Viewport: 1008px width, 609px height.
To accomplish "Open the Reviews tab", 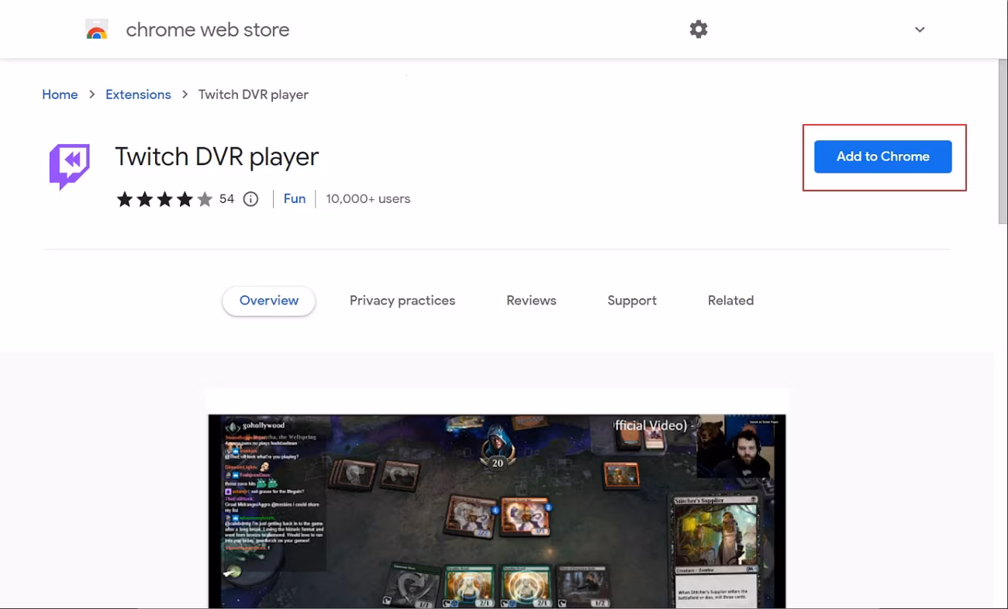I will point(531,301).
